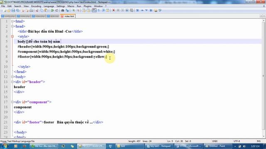Click the Close document toolbar icon
The height and width of the screenshot is (149, 266).
pos(22,10)
